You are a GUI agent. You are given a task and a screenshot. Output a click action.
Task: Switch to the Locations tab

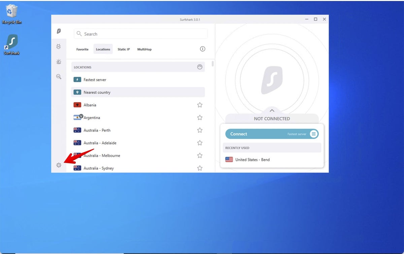coord(103,49)
